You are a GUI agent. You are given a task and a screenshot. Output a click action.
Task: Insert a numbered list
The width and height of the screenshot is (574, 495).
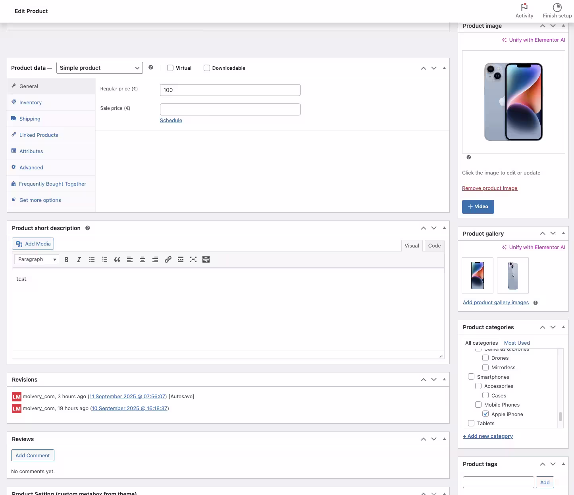tap(104, 259)
